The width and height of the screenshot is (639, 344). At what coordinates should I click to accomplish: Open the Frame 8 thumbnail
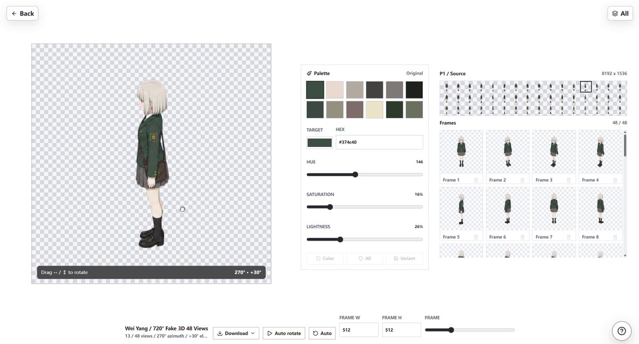pyautogui.click(x=601, y=210)
